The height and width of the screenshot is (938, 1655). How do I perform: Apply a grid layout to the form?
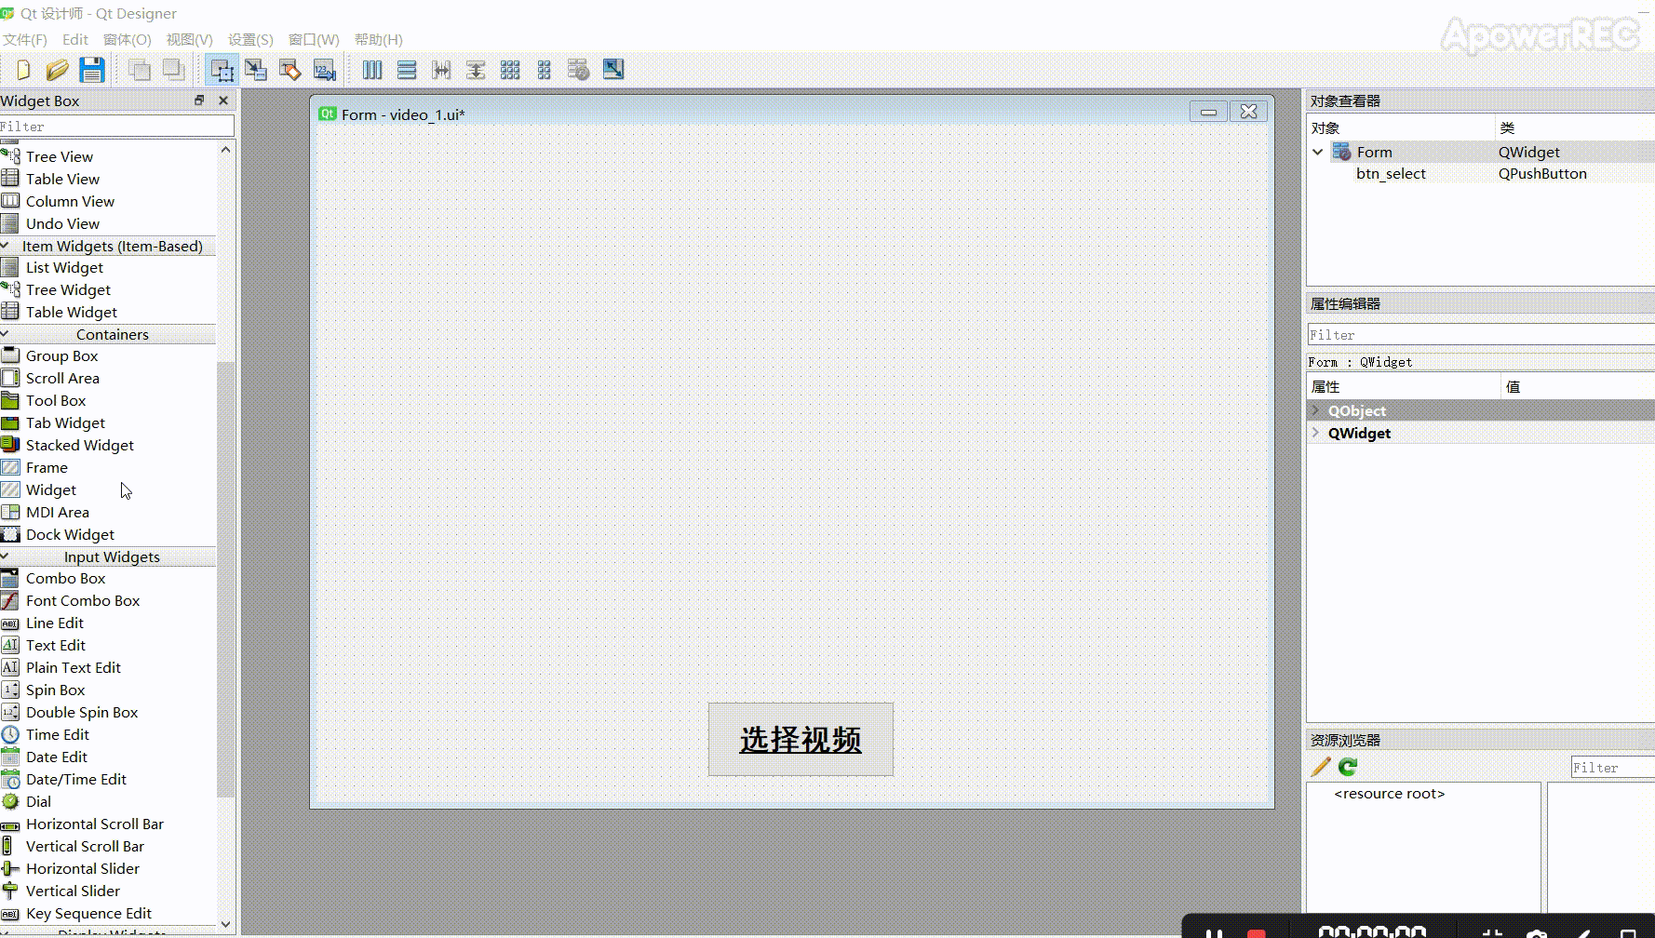(509, 69)
